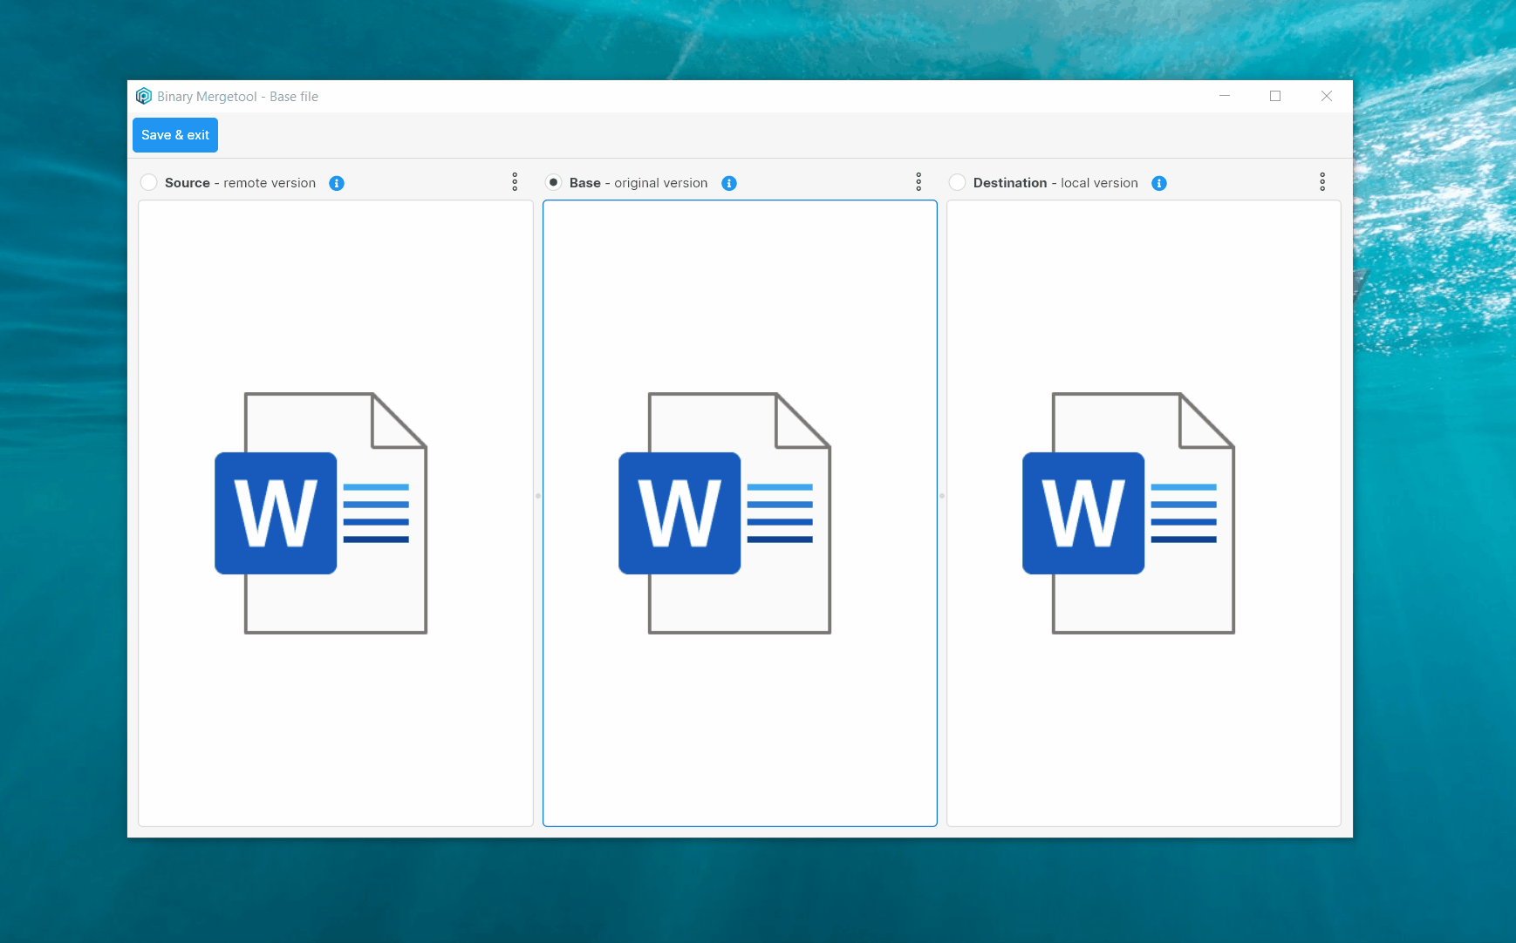This screenshot has height=943, width=1516.
Task: Open the Base panel options menu
Action: pyautogui.click(x=919, y=181)
